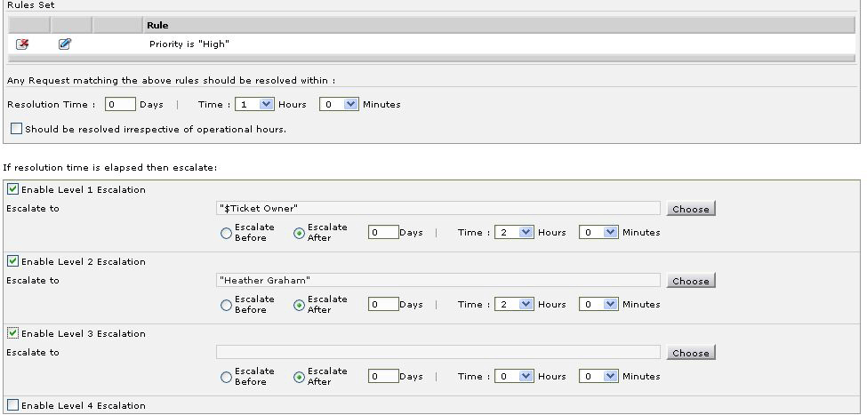Uncheck Enable Level 2 Escalation
Screen dimensions: 867x415
[x=12, y=261]
